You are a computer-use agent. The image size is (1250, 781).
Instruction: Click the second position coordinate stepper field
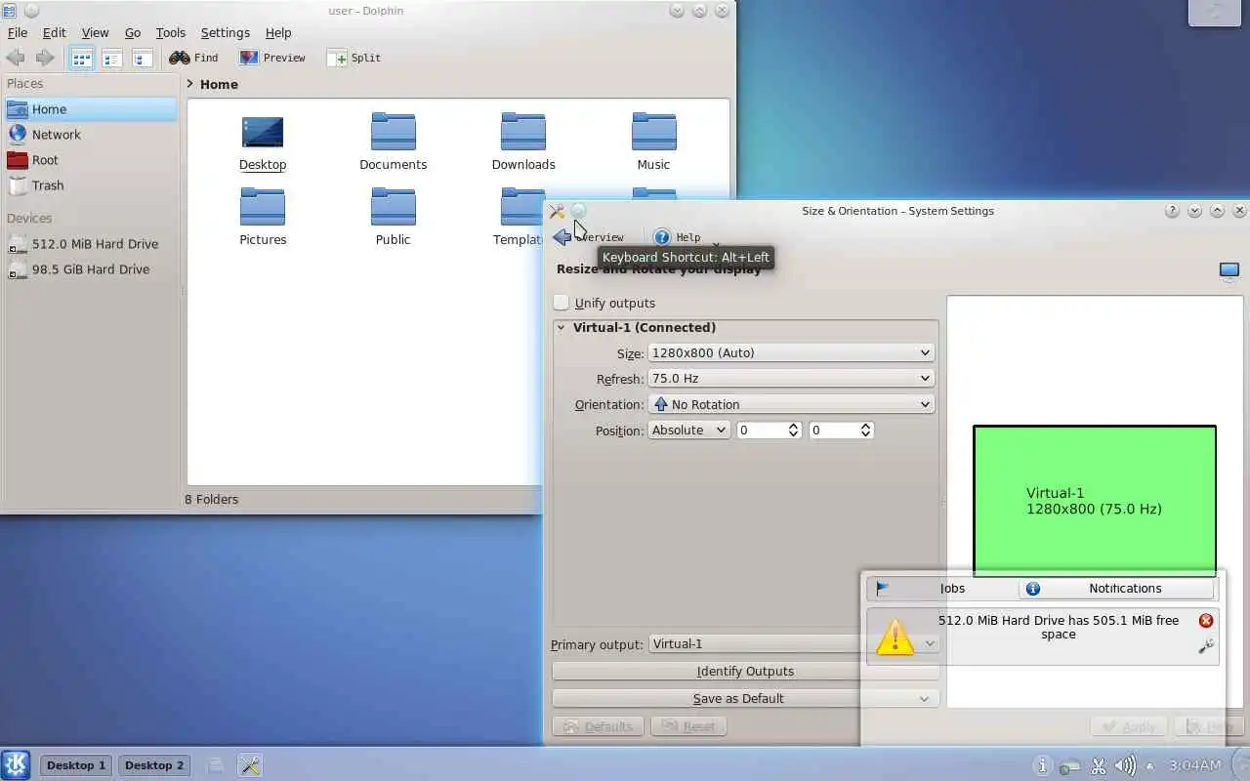coord(841,430)
